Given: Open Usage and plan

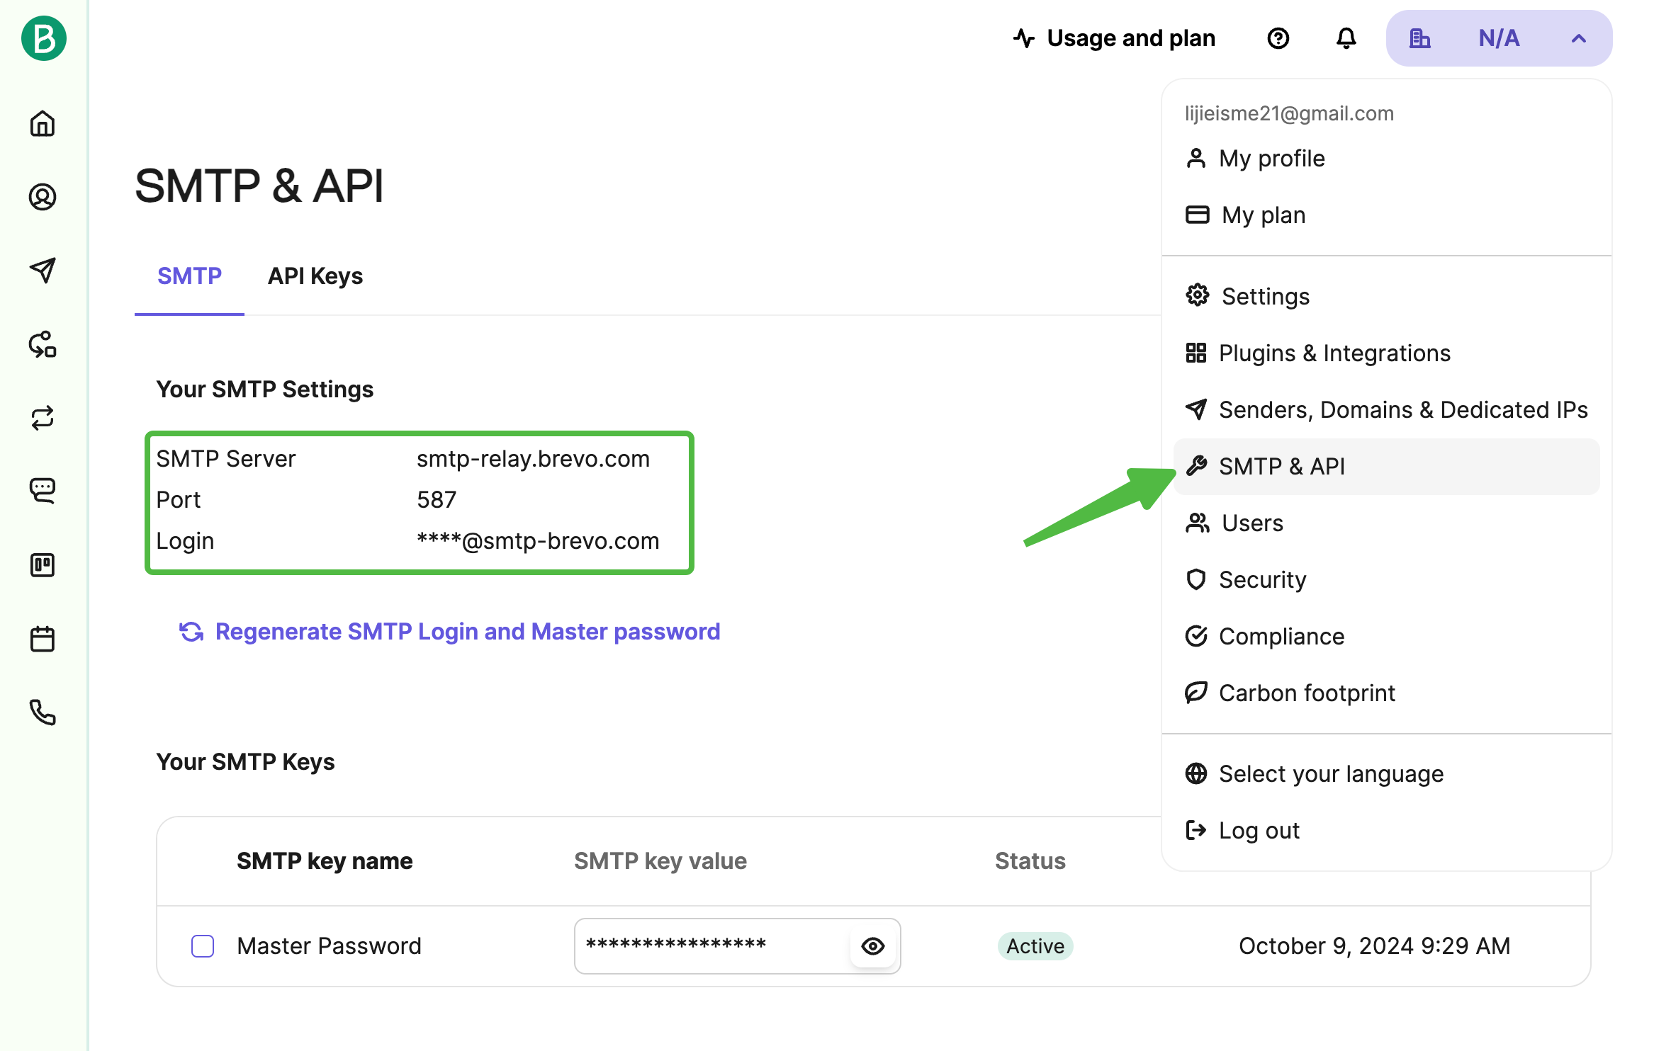Looking at the screenshot, I should (x=1114, y=38).
